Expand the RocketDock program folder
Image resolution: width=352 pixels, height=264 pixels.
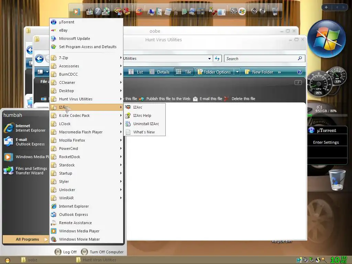(x=86, y=157)
